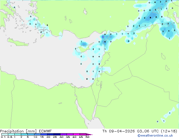Viewport: 179px width, 138px height.
Task: Click the "50" legend scale label
Action: (x=87, y=137)
